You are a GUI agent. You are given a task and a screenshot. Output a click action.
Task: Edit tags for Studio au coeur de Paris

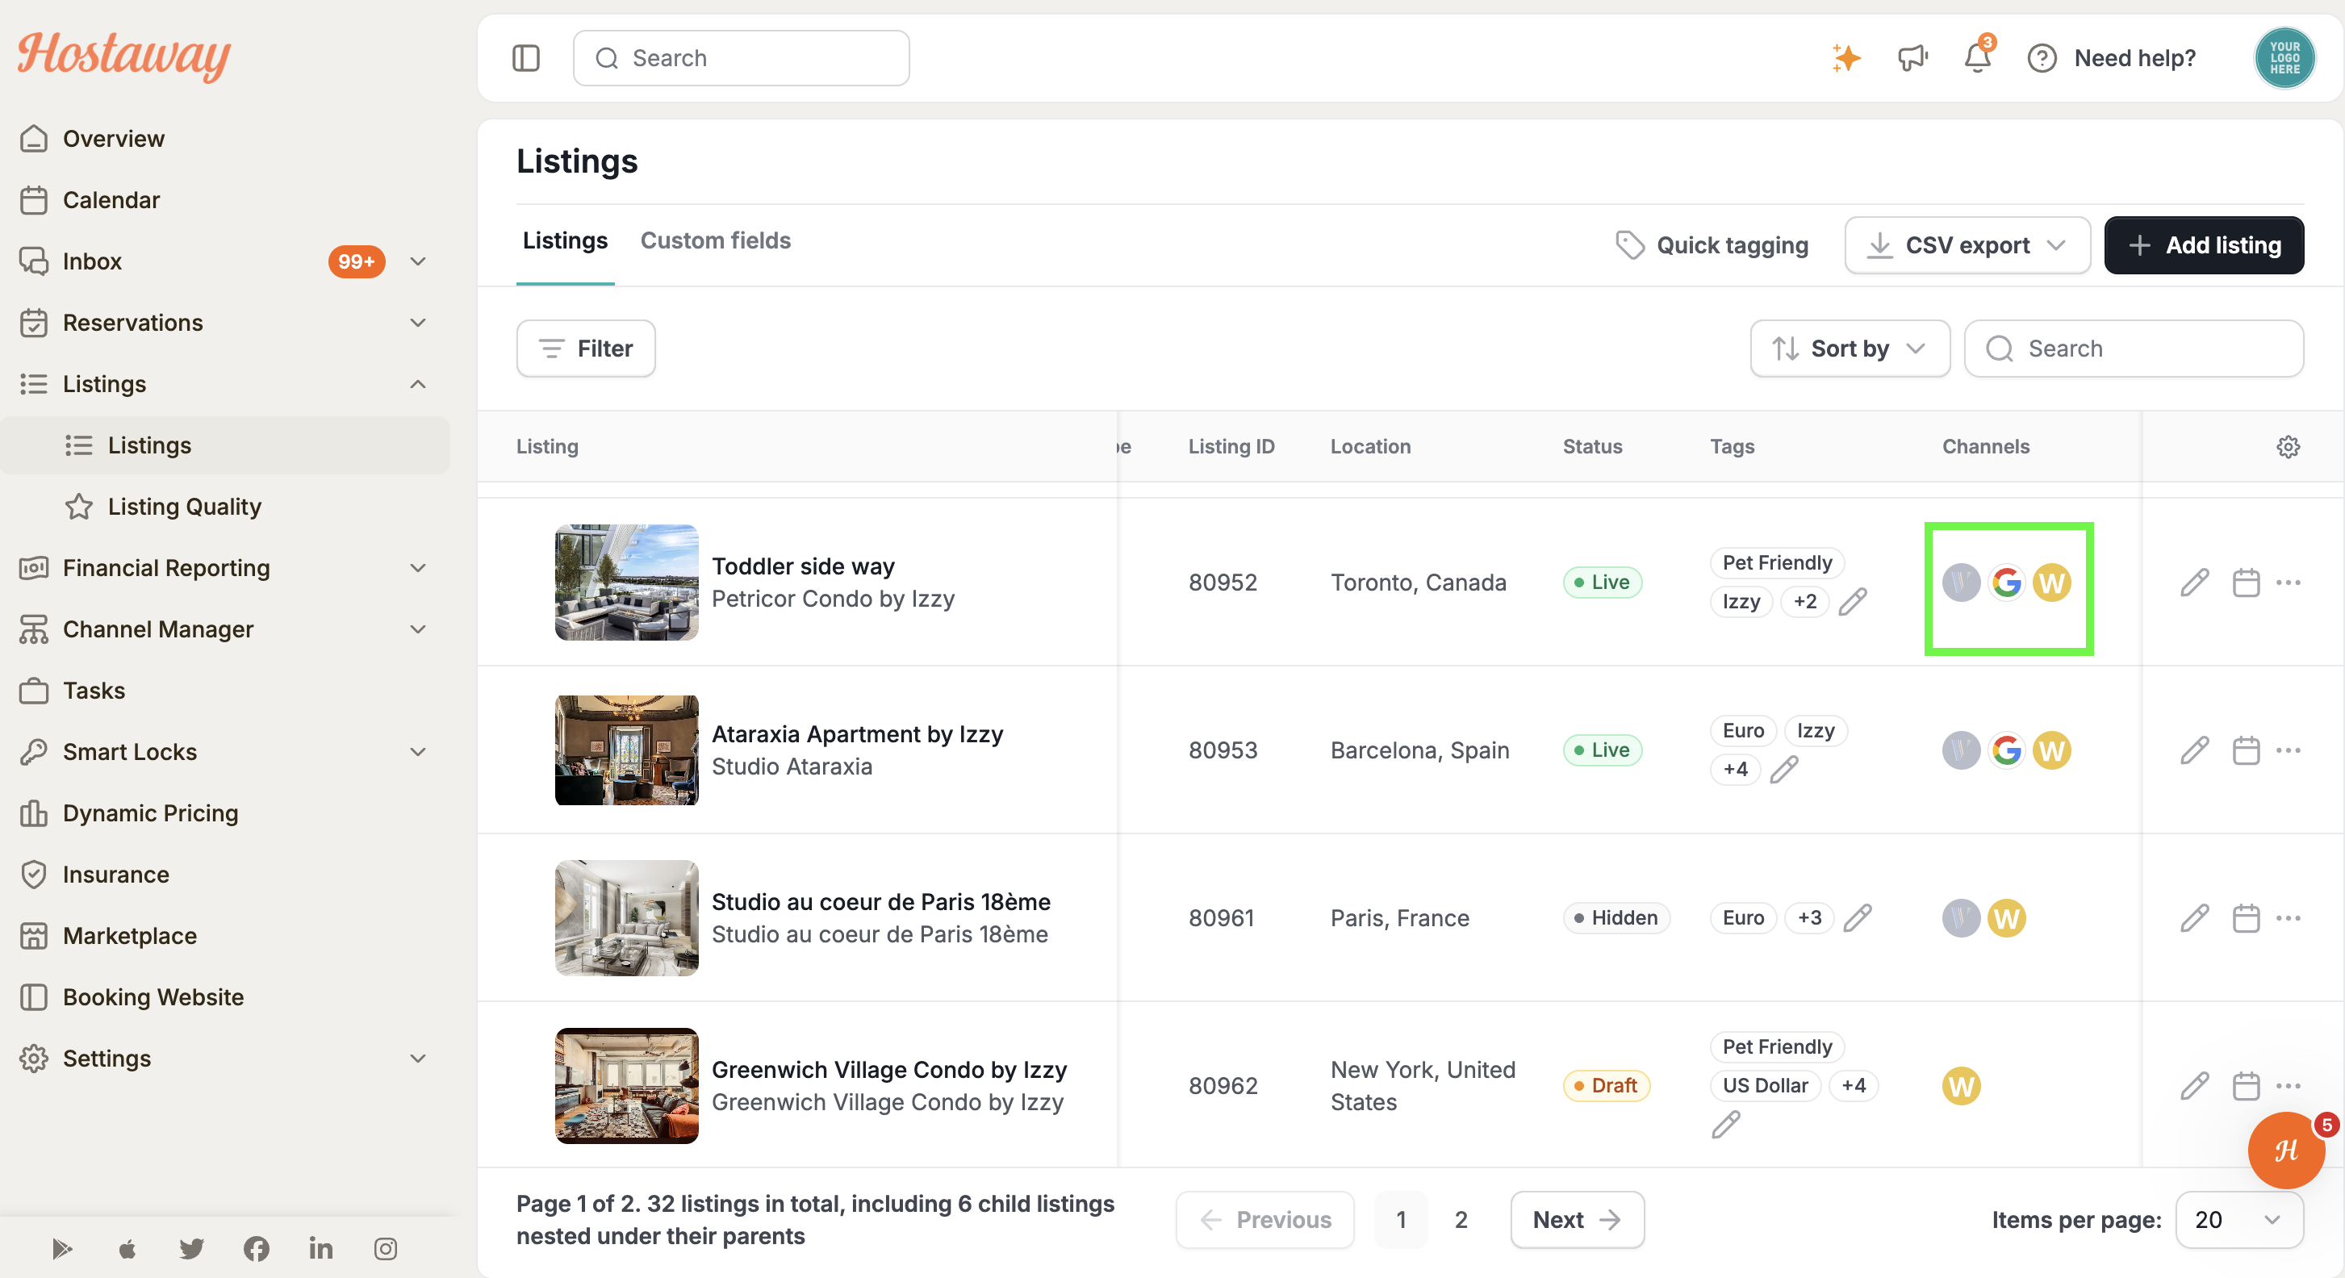1857,918
